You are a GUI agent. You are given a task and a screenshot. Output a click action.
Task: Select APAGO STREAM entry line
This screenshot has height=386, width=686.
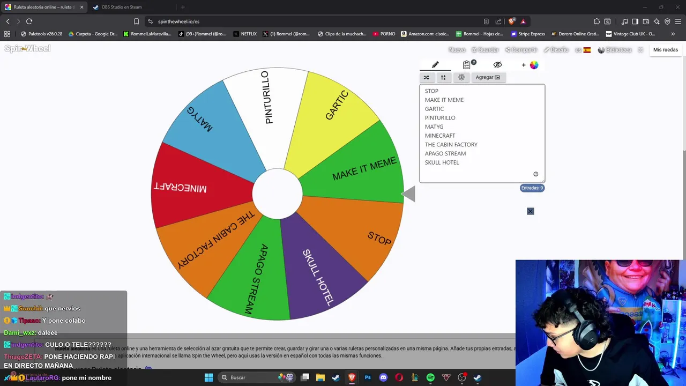pyautogui.click(x=445, y=153)
